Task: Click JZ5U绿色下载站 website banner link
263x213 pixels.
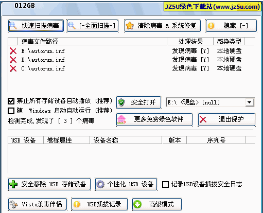Action: [x=212, y=7]
